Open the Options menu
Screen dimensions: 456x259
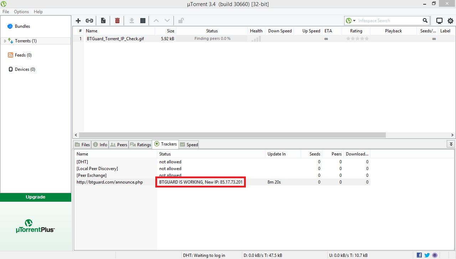tap(21, 12)
